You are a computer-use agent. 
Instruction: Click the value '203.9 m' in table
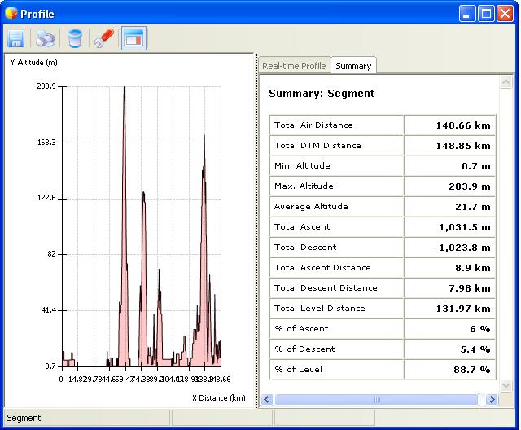click(470, 186)
